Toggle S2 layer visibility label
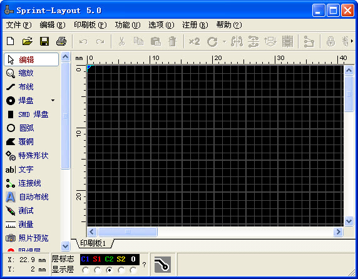This screenshot has width=358, height=279. click(121, 259)
